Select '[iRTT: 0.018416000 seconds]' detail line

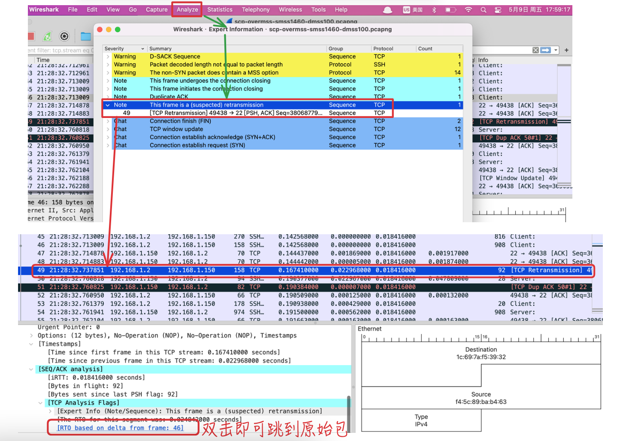tap(97, 378)
